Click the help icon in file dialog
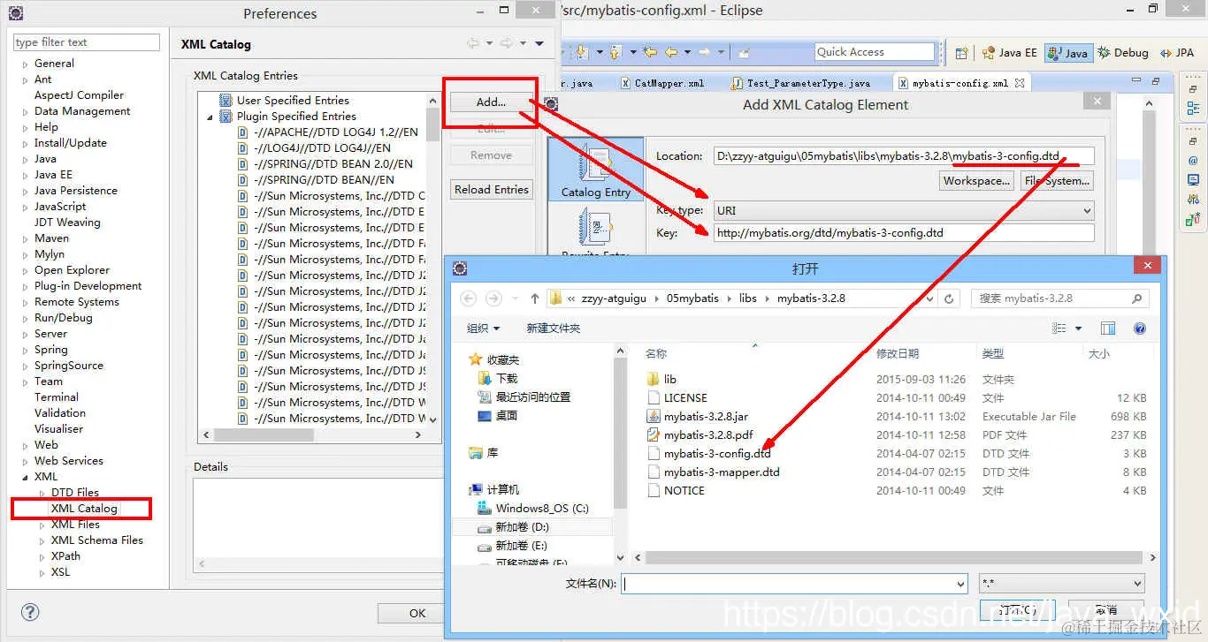Viewport: 1208px width, 642px height. coord(1140,329)
